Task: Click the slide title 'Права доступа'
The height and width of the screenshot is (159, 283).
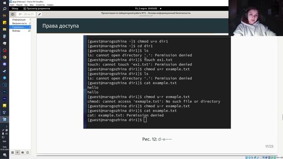Action: [61, 26]
